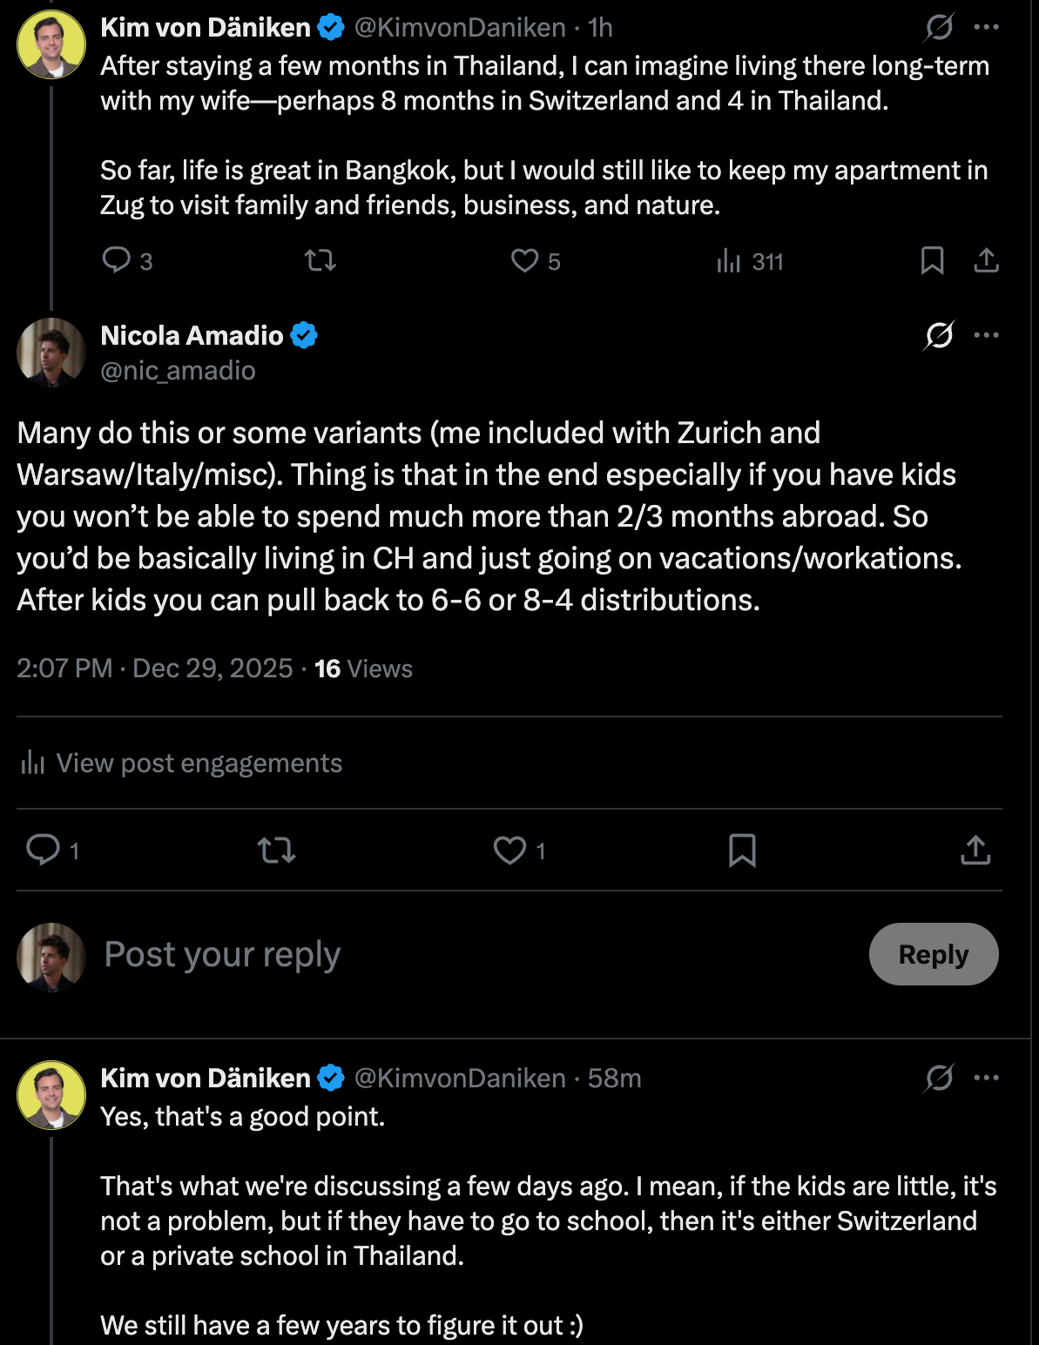Reply icon on Nicola's main post
Image resolution: width=1039 pixels, height=1345 pixels.
pos(44,850)
